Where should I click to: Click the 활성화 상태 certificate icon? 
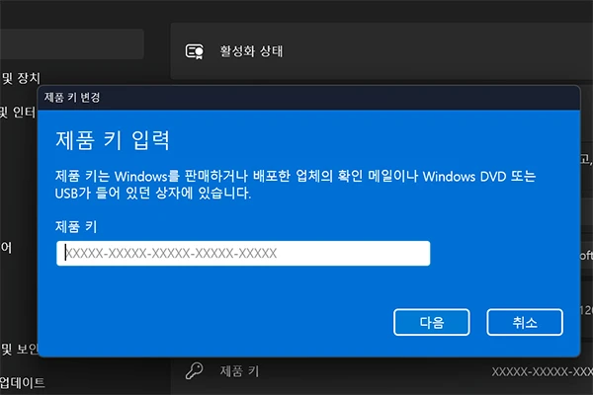[195, 51]
